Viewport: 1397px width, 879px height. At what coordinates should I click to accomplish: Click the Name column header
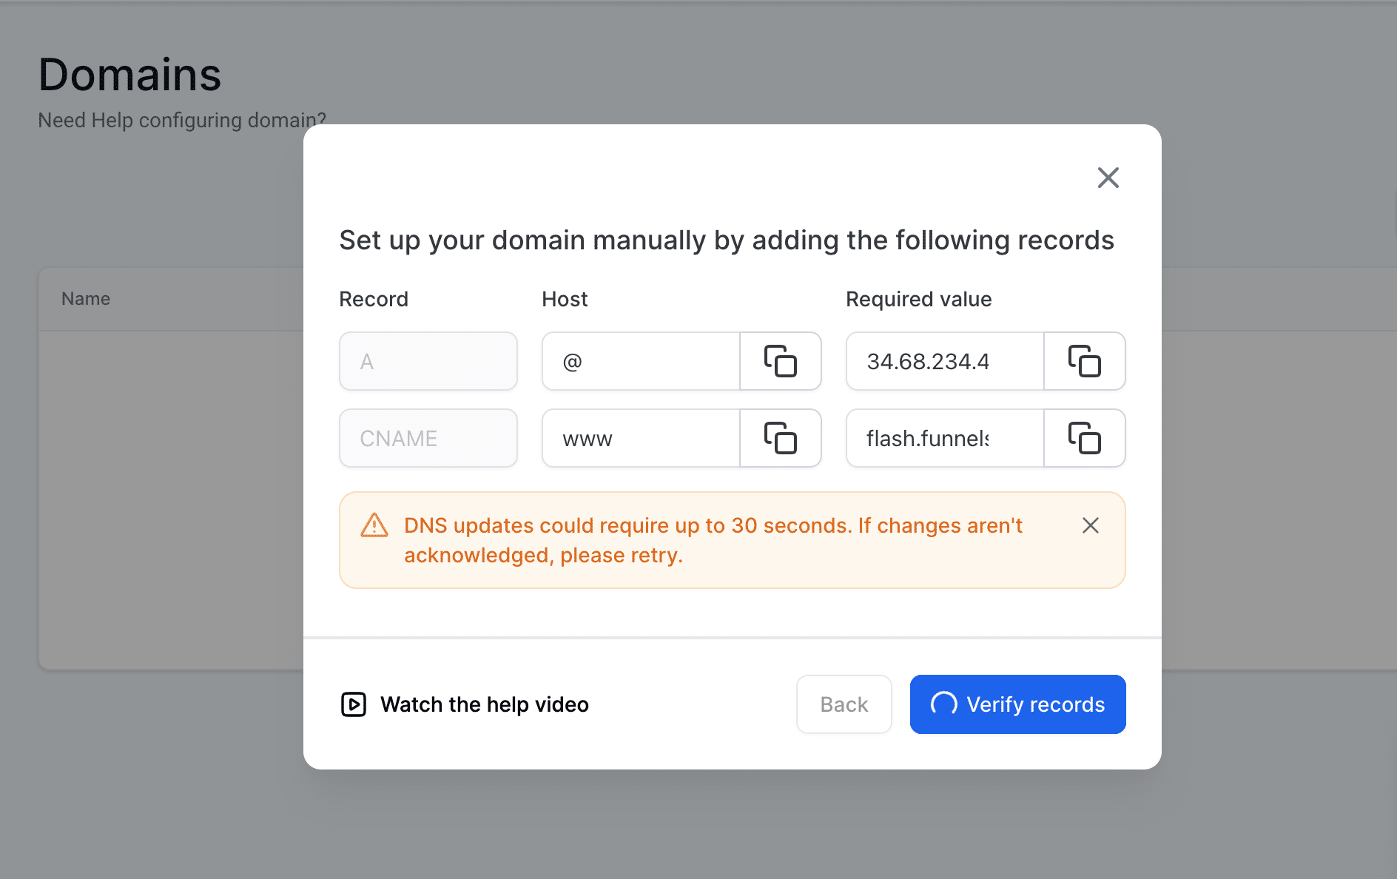click(85, 298)
